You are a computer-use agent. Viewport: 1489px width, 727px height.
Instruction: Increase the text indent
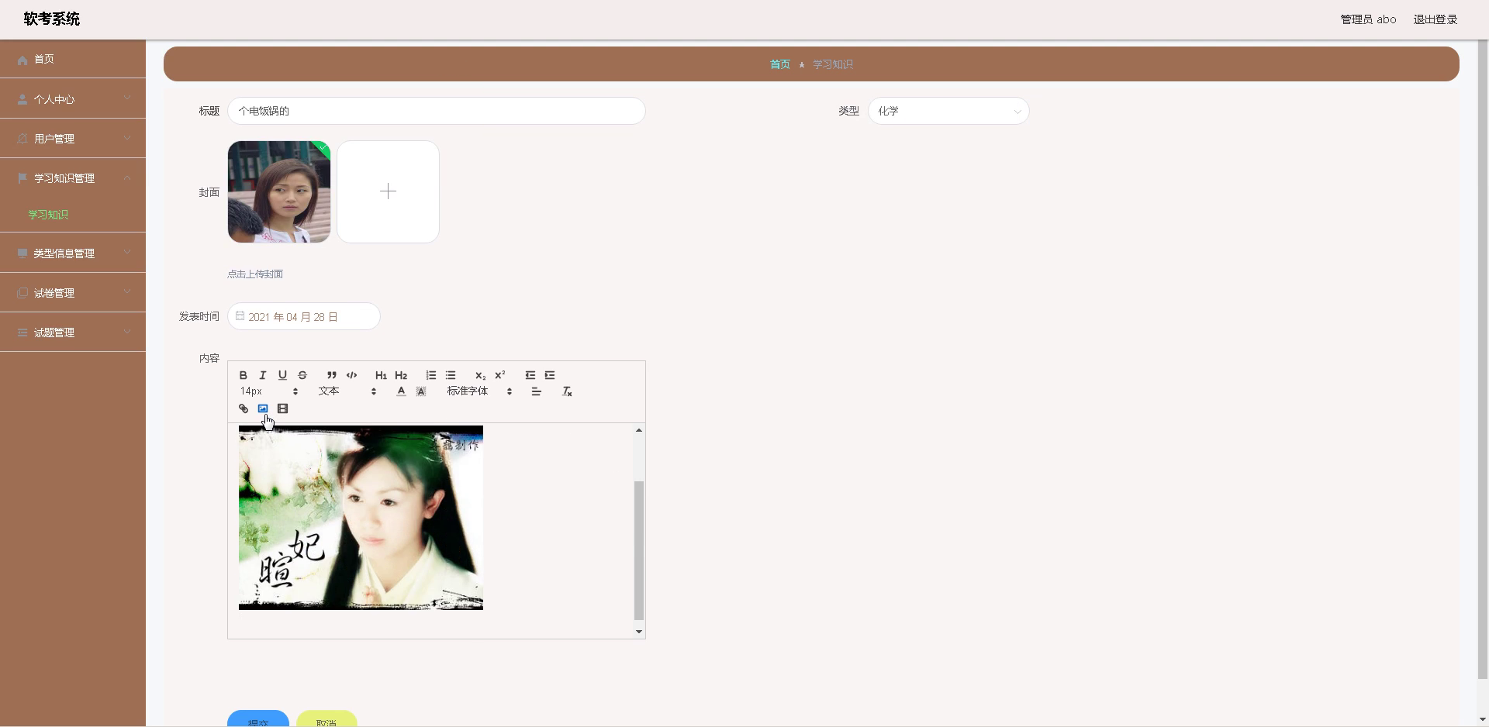tap(550, 375)
